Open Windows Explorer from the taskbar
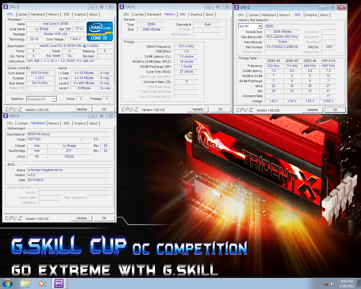 click(25, 283)
